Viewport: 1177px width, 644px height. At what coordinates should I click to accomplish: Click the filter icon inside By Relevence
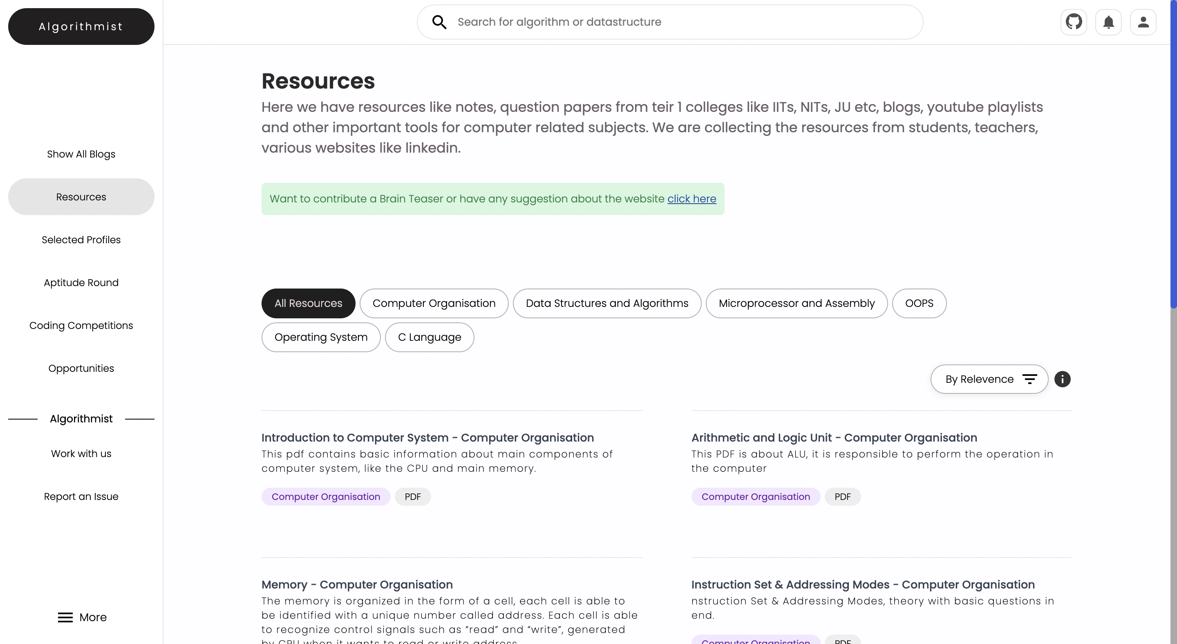coord(1029,379)
